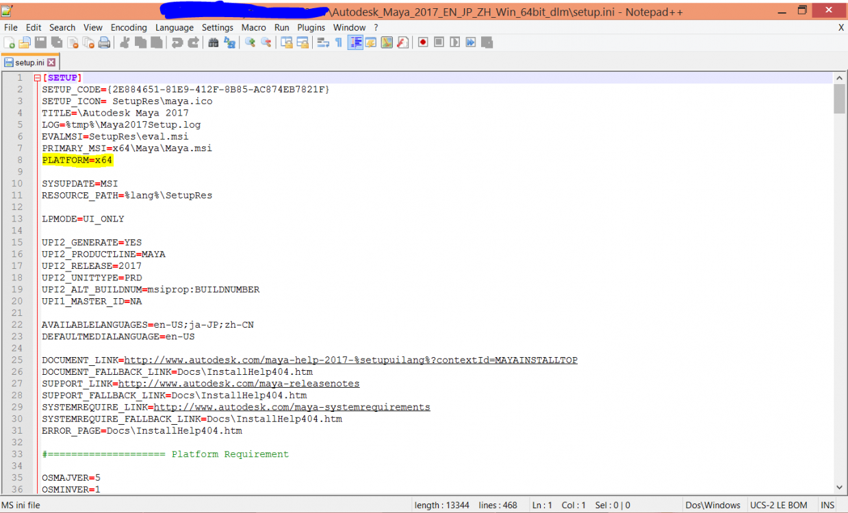Viewport: 848px width, 513px height.
Task: Click the DOCUMENT_LINK autodesk maya-help URL
Action: [x=350, y=360]
